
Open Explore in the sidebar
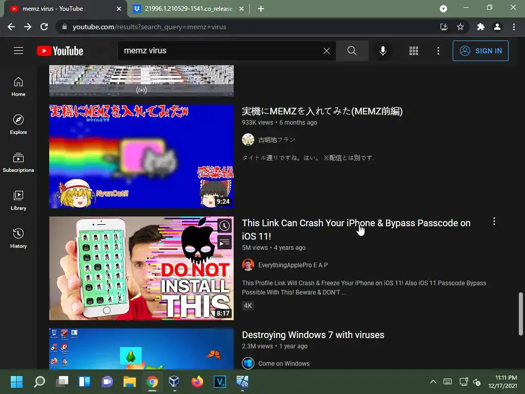(x=18, y=124)
